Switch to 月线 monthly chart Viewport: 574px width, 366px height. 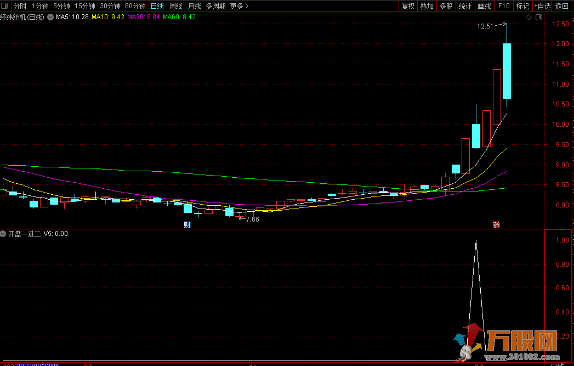click(195, 6)
